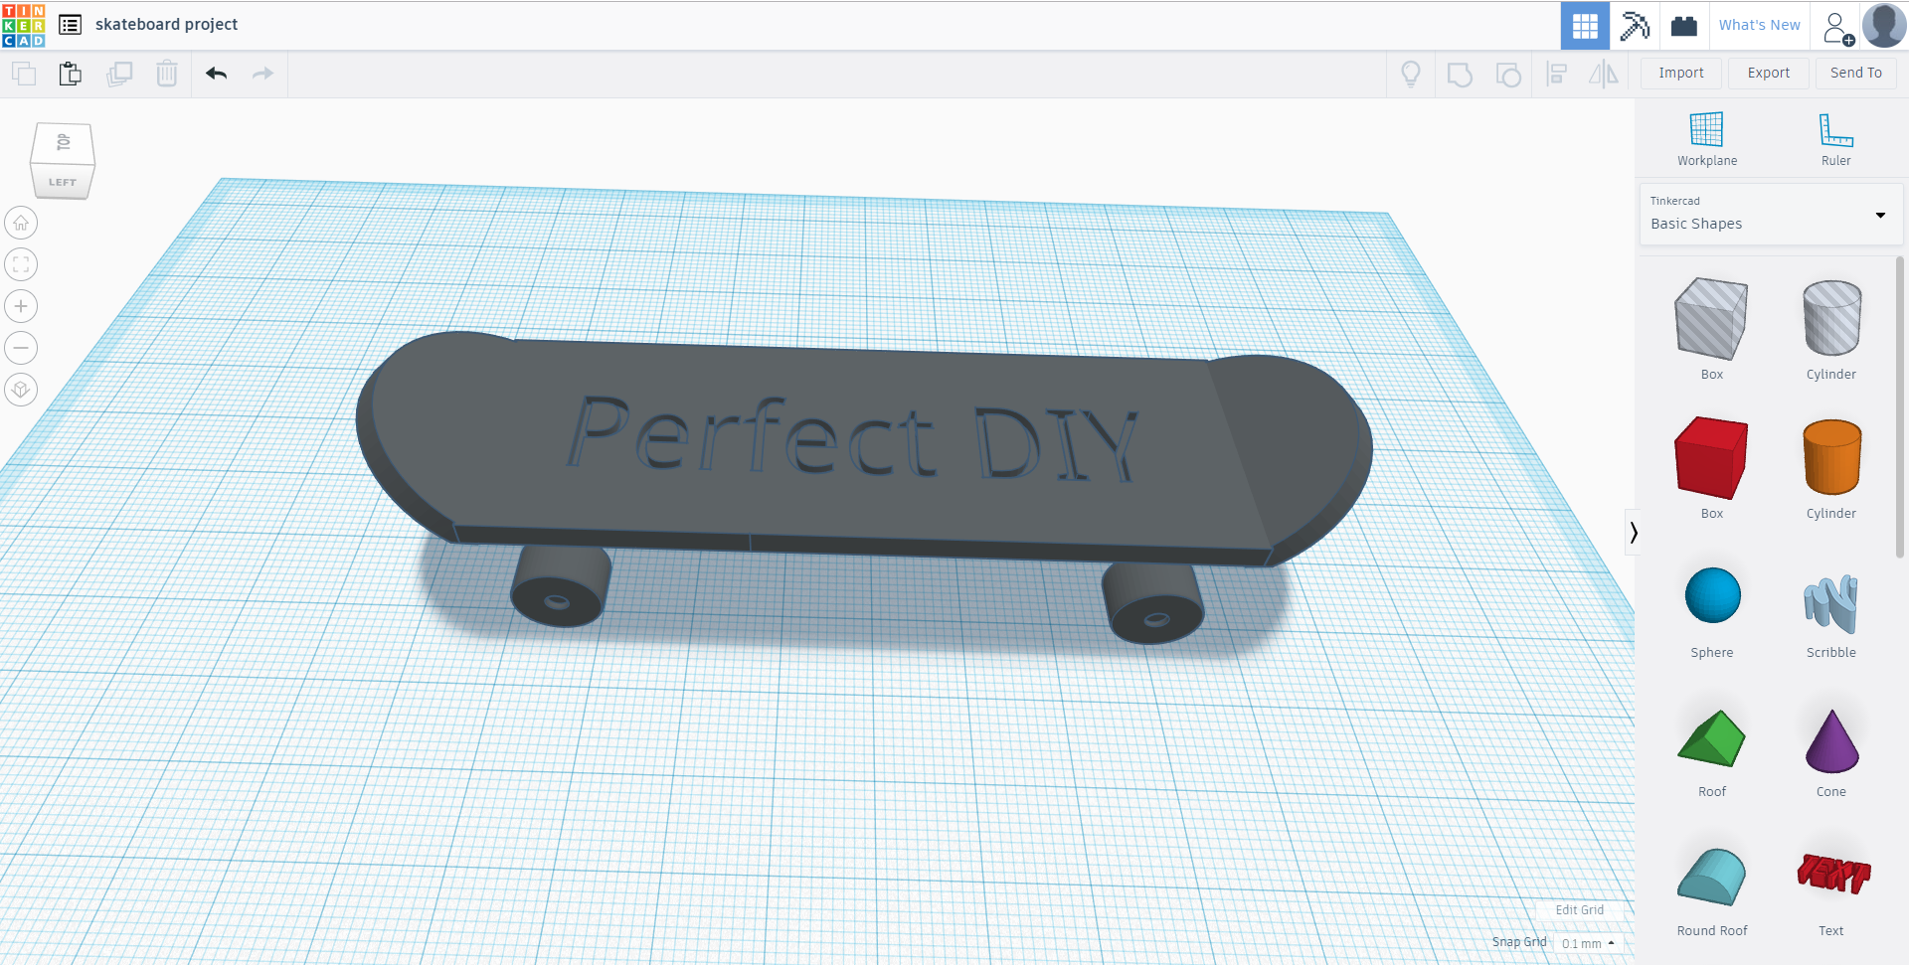Click the invite collaborator icon
The image size is (1909, 965).
point(1838,27)
